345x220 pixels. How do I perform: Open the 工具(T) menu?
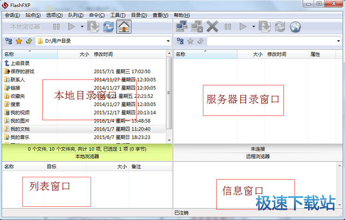pyautogui.click(x=118, y=15)
